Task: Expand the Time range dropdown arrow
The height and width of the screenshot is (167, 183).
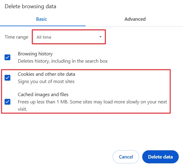Action: 100,37
